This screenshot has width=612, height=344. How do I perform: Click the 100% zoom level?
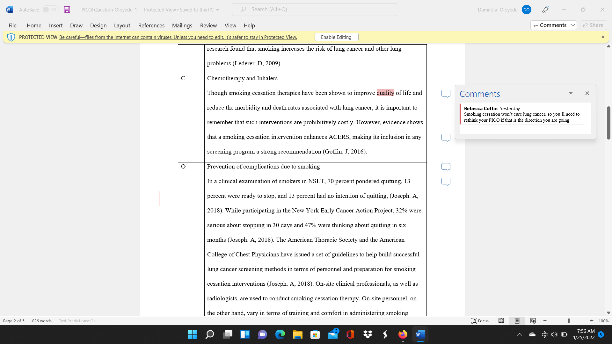(x=603, y=321)
